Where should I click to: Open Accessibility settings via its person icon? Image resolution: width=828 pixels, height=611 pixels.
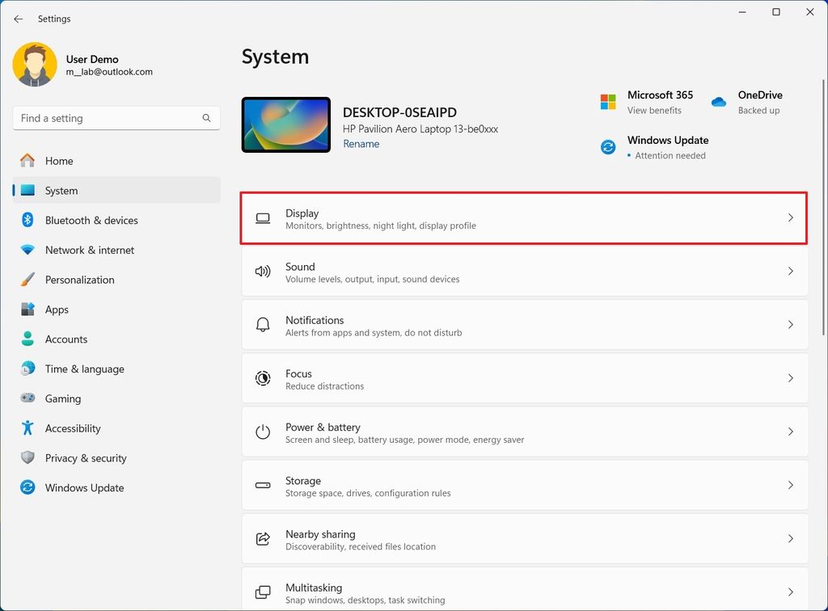27,428
